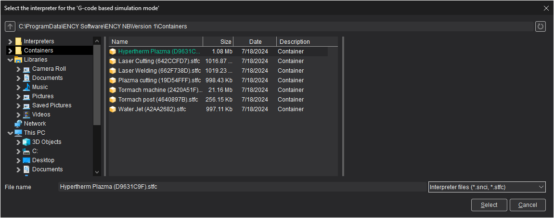This screenshot has height=218, width=554.
Task: Sort files by the Name column header
Action: click(x=155, y=42)
